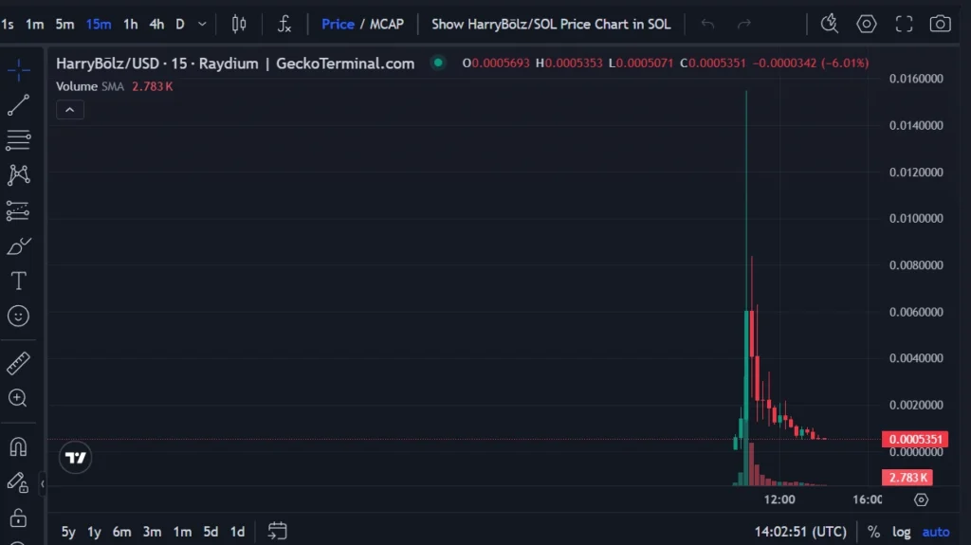This screenshot has height=545, width=971.
Task: Toggle log scale mode
Action: pyautogui.click(x=902, y=532)
